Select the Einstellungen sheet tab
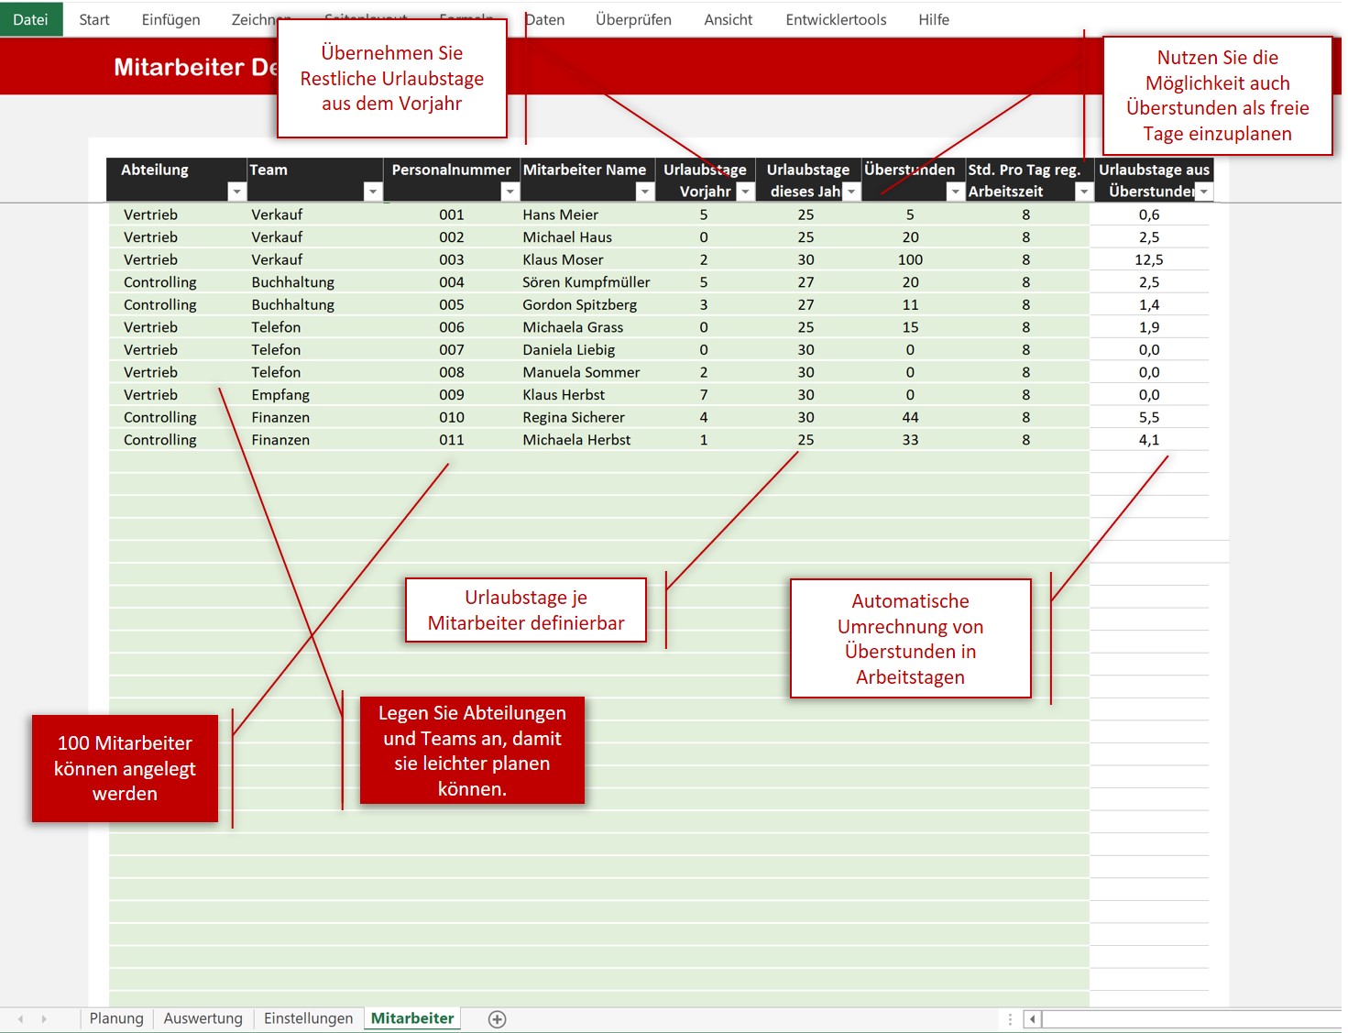 pyautogui.click(x=308, y=1018)
